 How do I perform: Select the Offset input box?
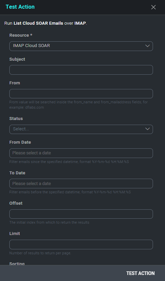pos(81,214)
